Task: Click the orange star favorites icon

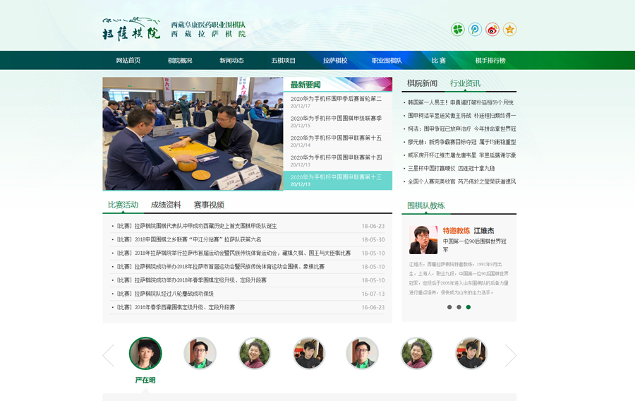Action: pyautogui.click(x=509, y=30)
